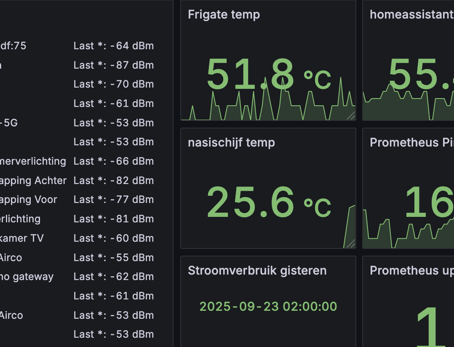454x347 pixels.
Task: Click the 25.6 °C nasischijf temperature value
Action: [x=268, y=202]
